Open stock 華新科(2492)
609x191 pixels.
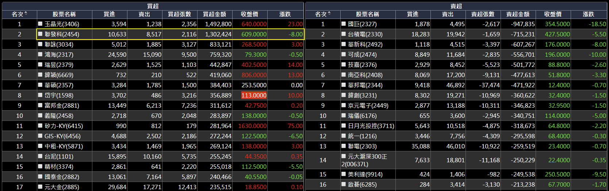coord(365,44)
